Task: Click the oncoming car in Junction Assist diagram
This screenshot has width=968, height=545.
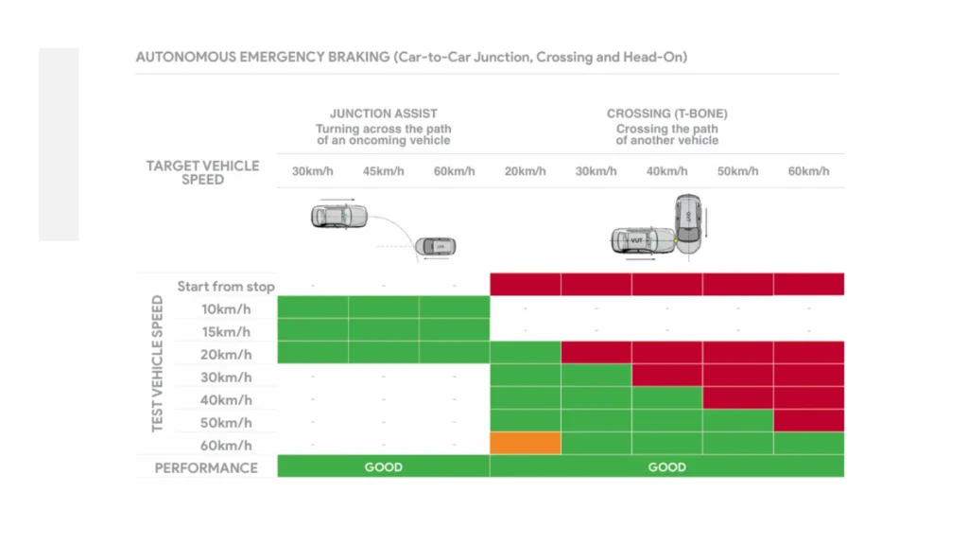Action: point(436,247)
